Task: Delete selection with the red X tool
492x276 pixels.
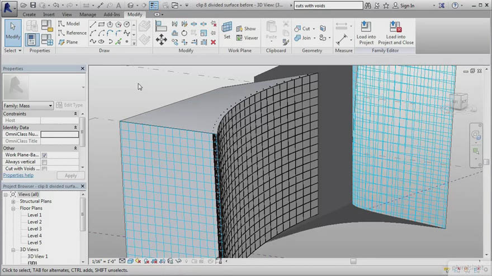Action: pos(214,42)
